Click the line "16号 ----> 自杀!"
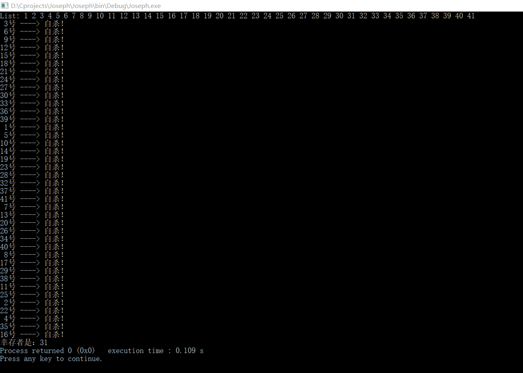 click(32, 334)
